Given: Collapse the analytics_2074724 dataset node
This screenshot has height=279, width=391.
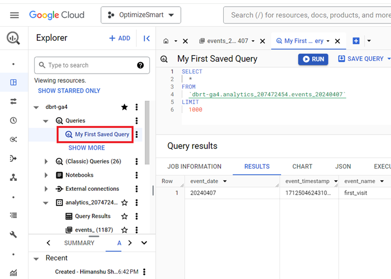Looking at the screenshot, I should pos(46,203).
